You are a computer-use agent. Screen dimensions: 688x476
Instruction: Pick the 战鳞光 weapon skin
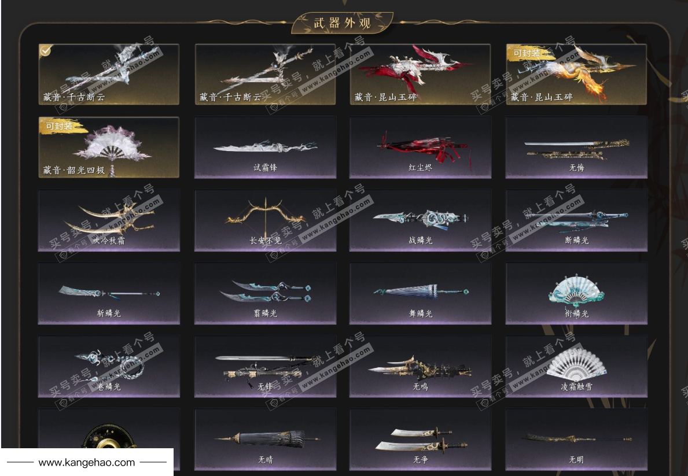[x=420, y=220]
